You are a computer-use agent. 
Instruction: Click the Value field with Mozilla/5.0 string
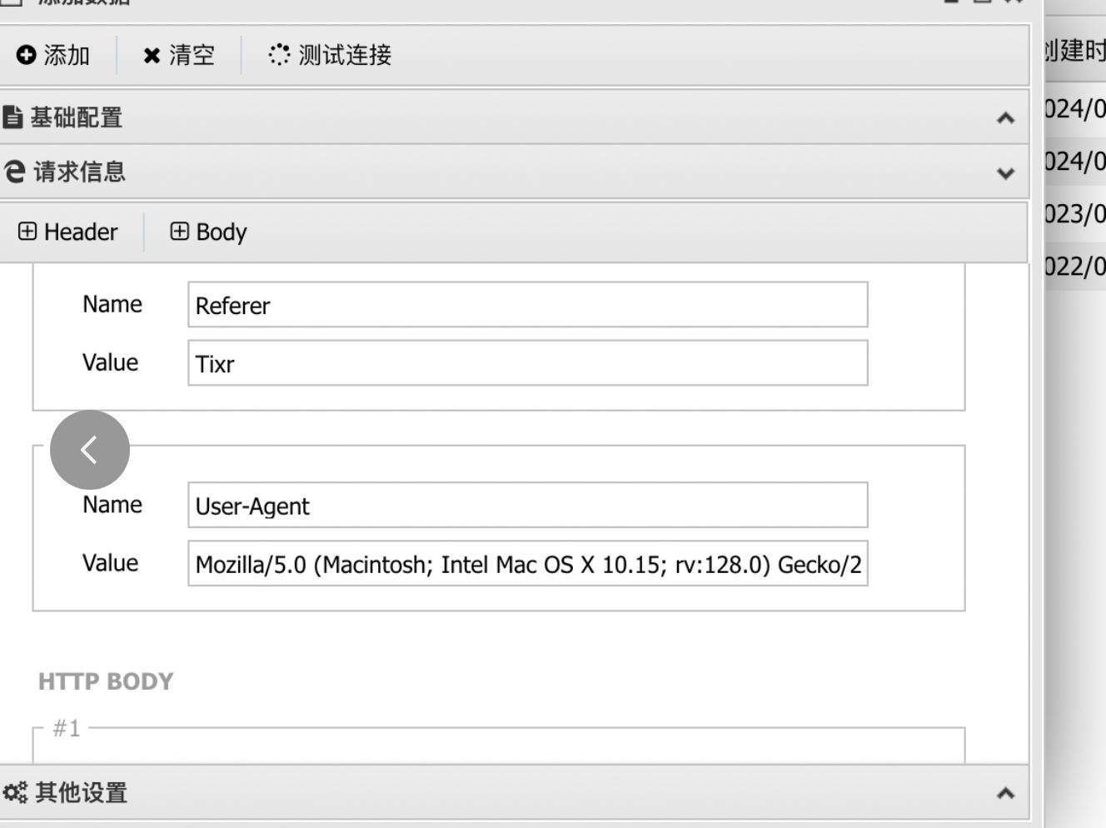pyautogui.click(x=528, y=563)
